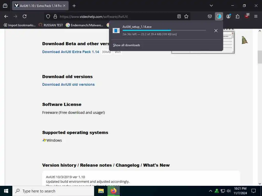Open Windows Start menu
The image size is (262, 196).
click(6, 191)
